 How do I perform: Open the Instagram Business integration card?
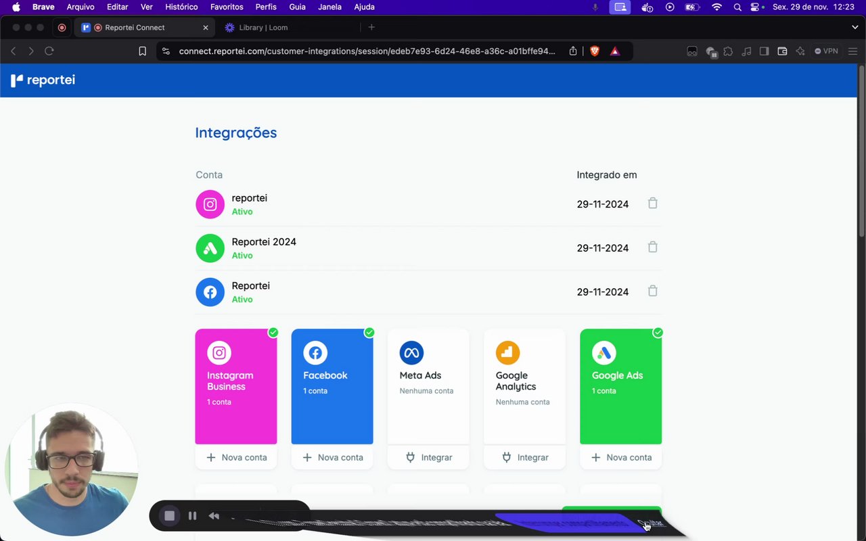(236, 386)
